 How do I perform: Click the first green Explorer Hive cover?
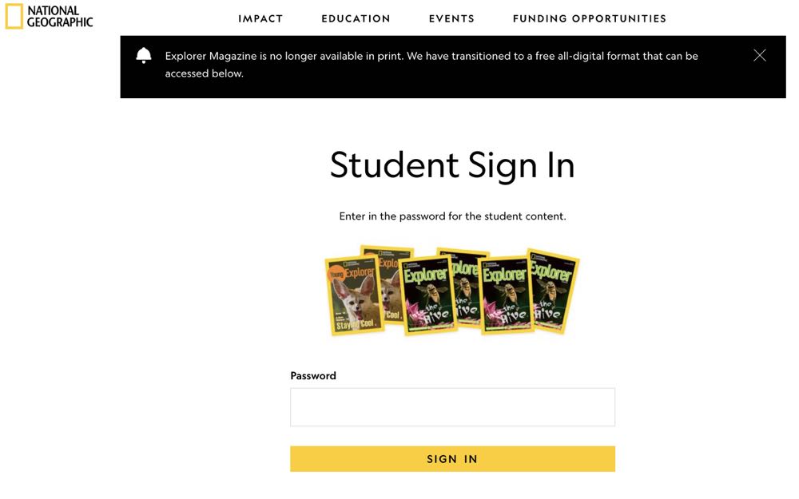tap(427, 295)
